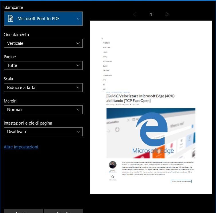Click the search icon in preview page
Screen dimensions: 216x213
[102, 39]
